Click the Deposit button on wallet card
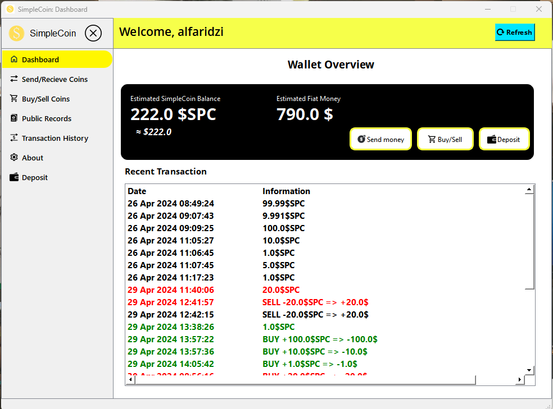The height and width of the screenshot is (409, 553). 504,139
